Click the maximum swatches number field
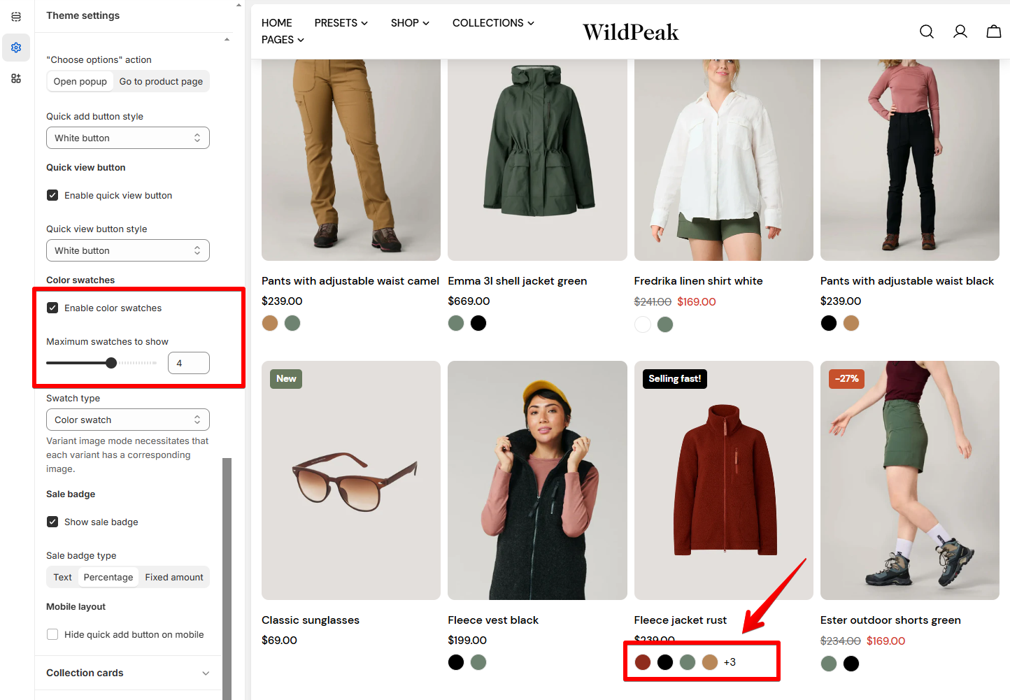The width and height of the screenshot is (1010, 700). (189, 363)
